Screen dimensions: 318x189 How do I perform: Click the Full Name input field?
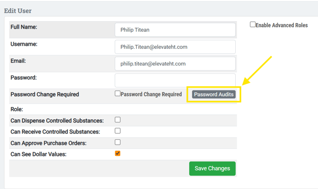point(175,30)
